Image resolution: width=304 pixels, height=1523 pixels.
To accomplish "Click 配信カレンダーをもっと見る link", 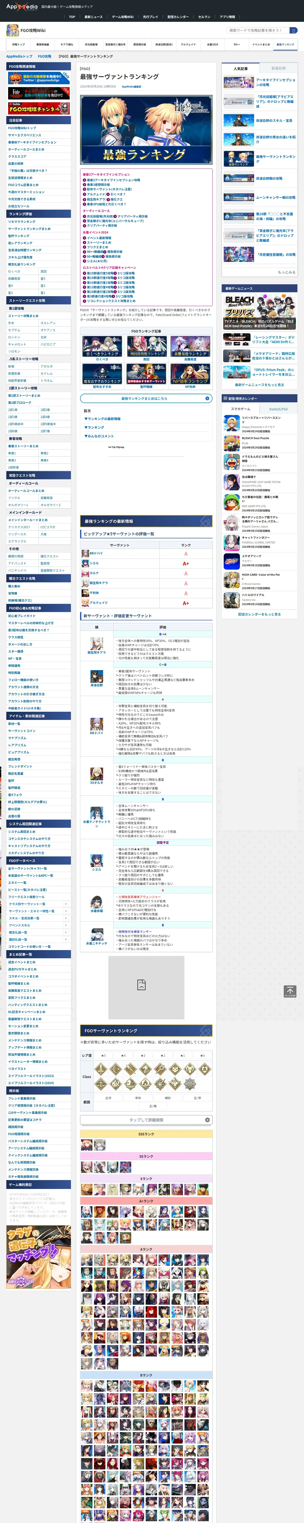I will coord(260,614).
